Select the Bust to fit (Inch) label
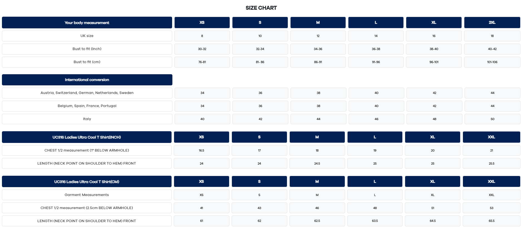Screen dimensions: 523x228 pyautogui.click(x=87, y=49)
